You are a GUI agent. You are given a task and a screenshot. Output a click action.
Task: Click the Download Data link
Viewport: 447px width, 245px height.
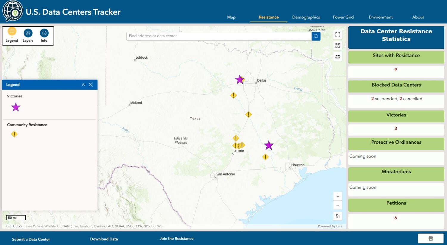[x=104, y=239]
